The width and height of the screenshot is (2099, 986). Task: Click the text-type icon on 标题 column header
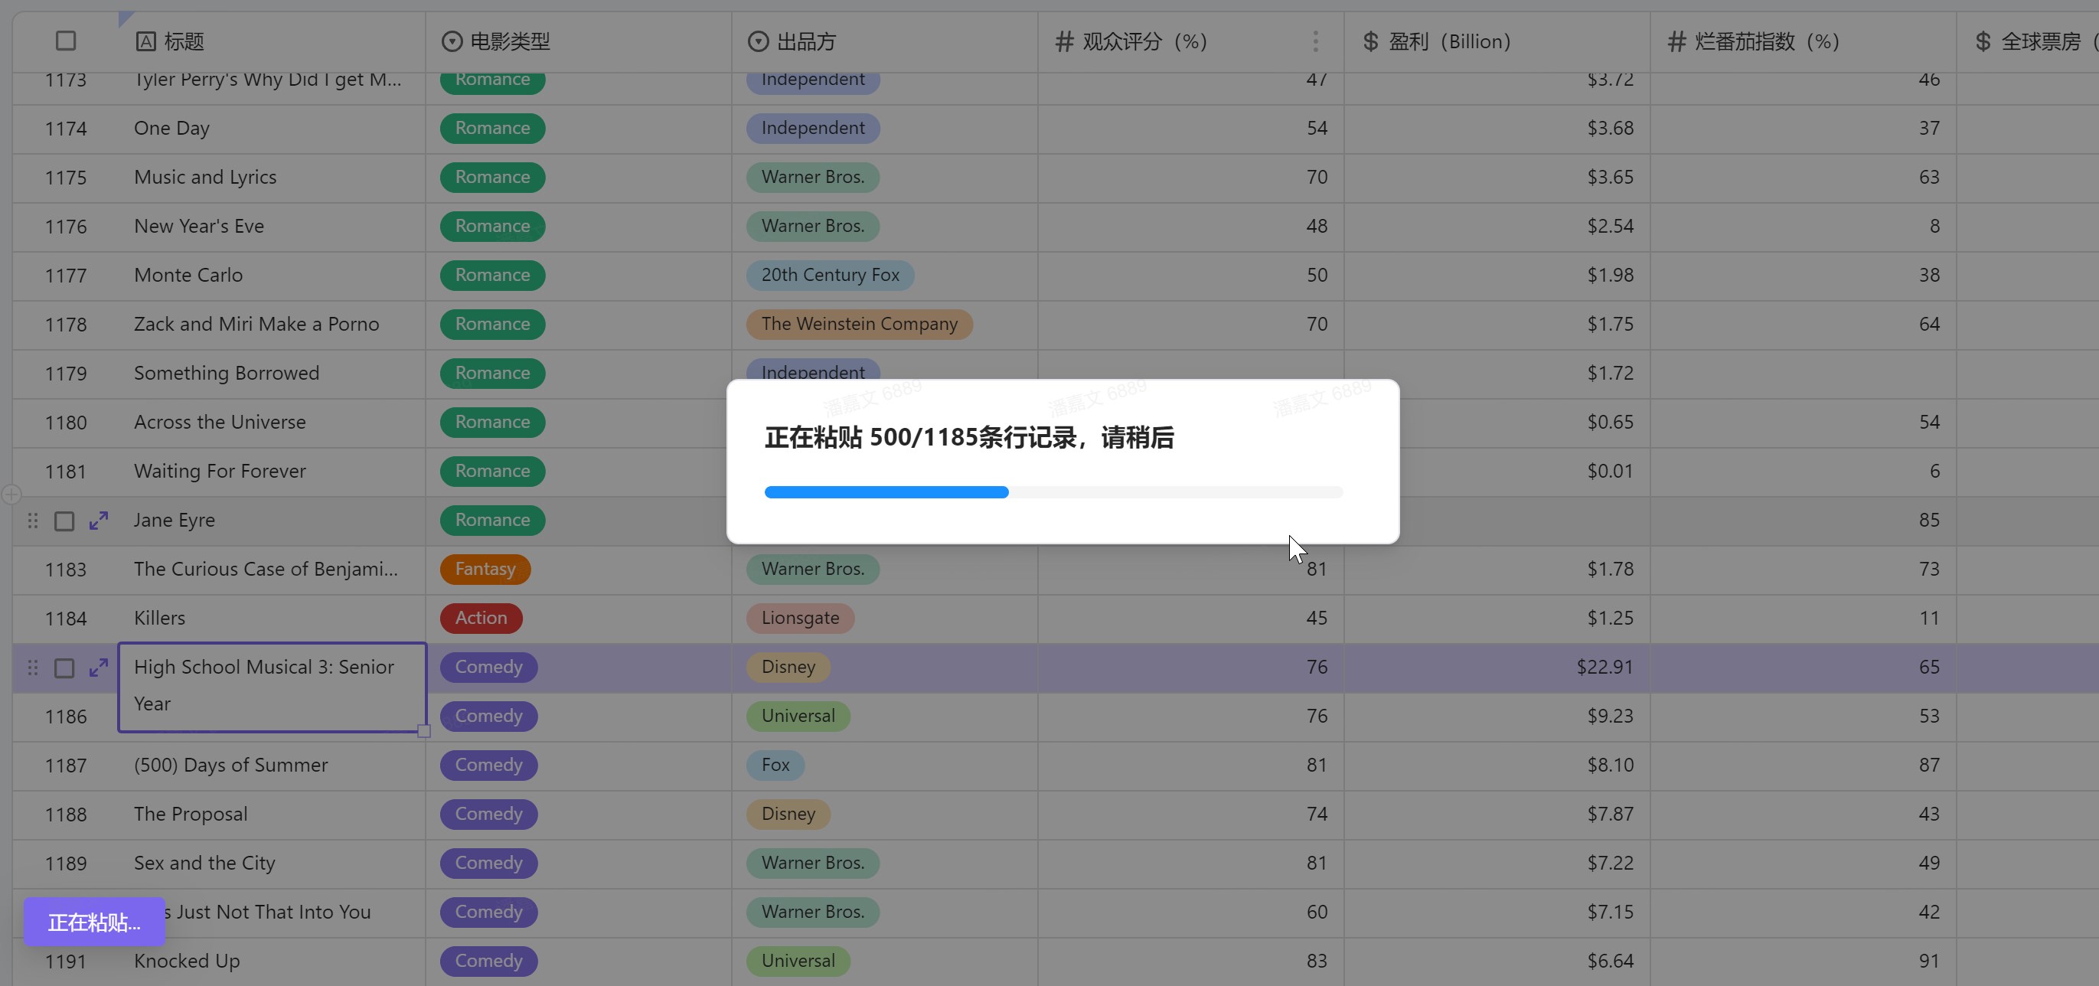coord(147,41)
